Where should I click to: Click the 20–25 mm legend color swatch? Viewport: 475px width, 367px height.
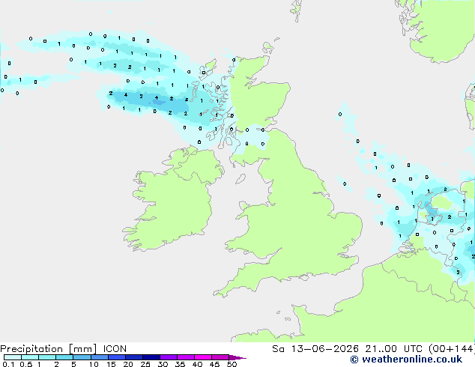click(134, 357)
